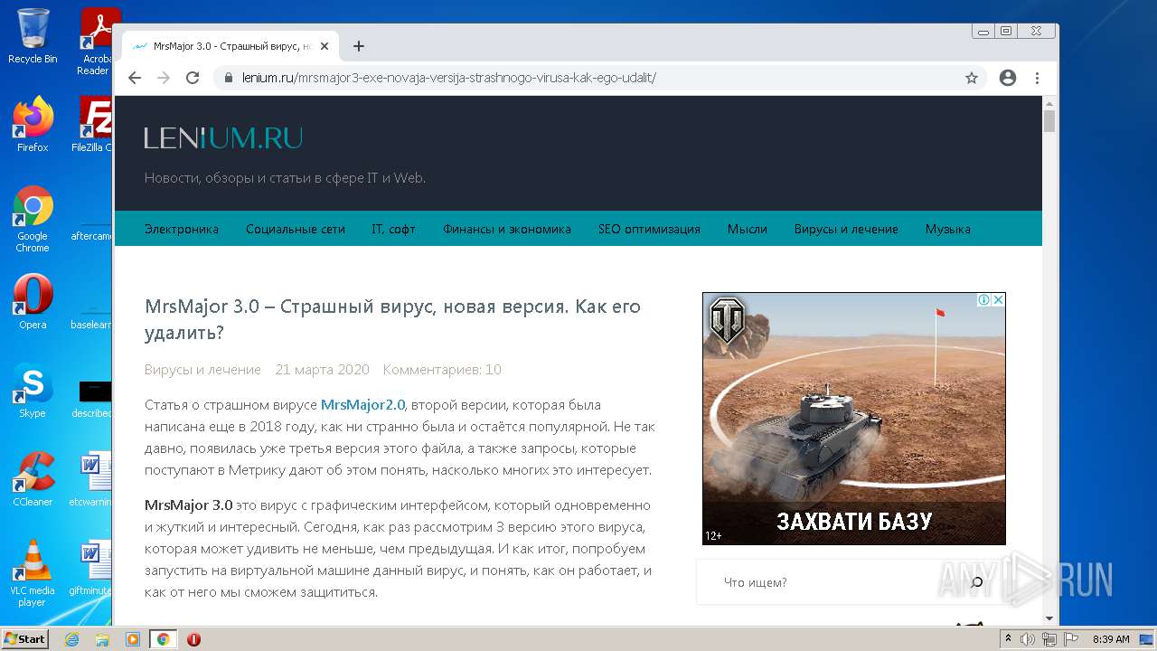Show hidden tray icons arrow
1157x651 pixels.
(1008, 639)
